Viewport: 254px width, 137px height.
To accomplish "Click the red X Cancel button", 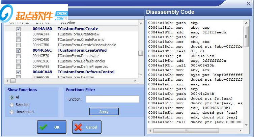I will [87, 127].
